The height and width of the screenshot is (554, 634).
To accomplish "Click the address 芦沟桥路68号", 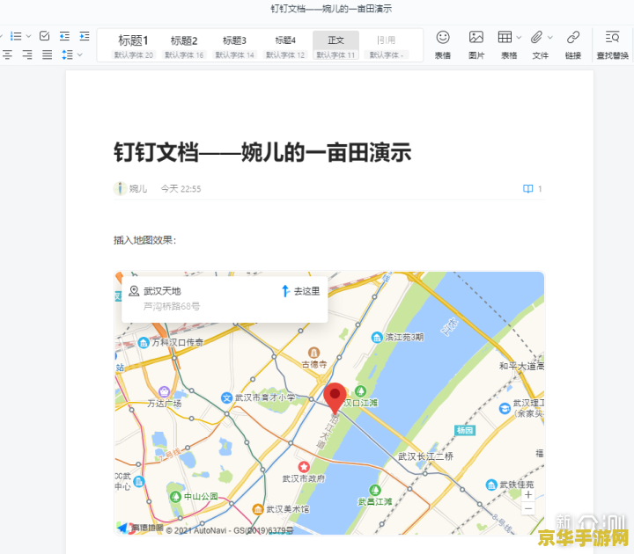I will click(172, 306).
